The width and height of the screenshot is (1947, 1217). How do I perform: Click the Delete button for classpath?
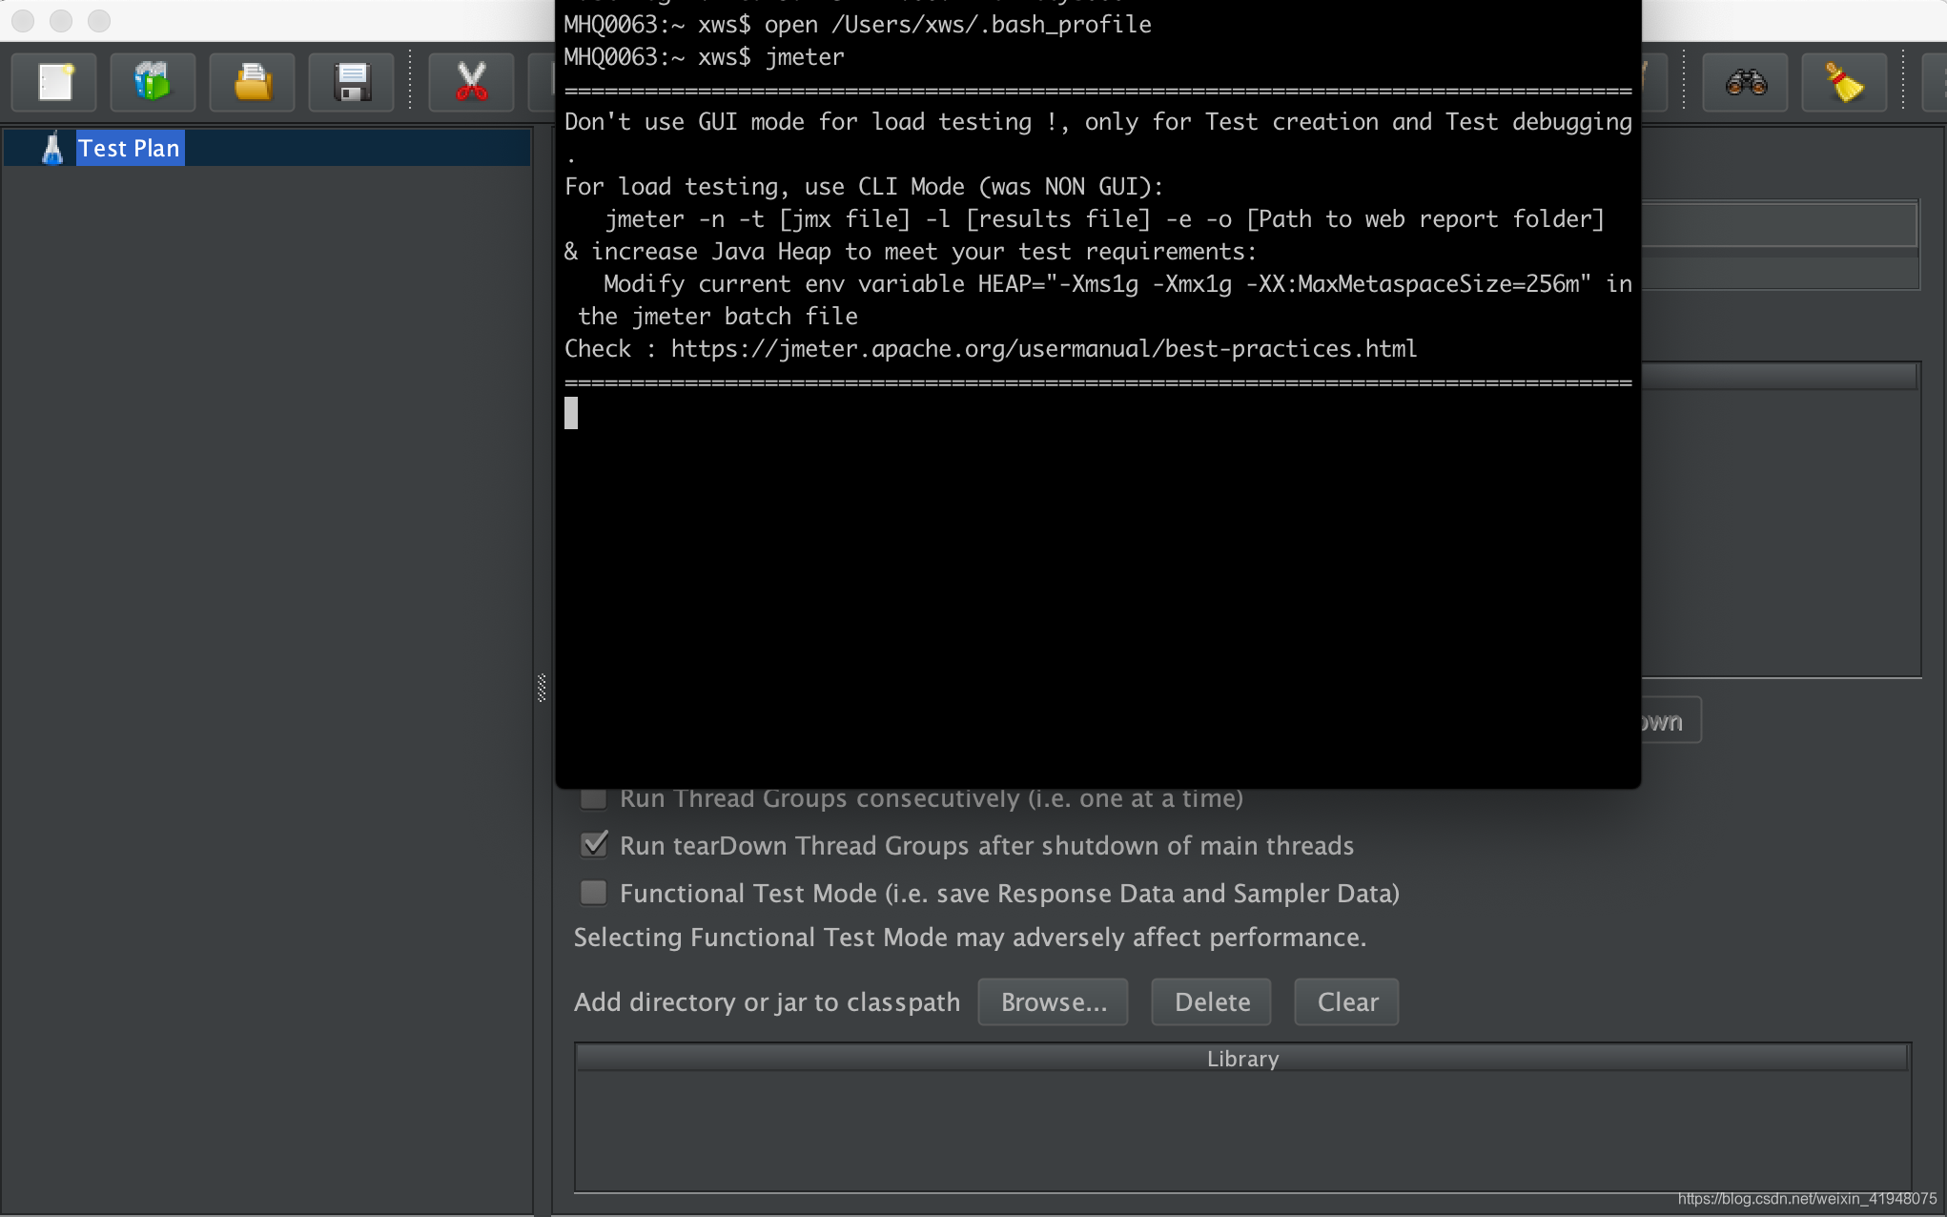click(1213, 1001)
